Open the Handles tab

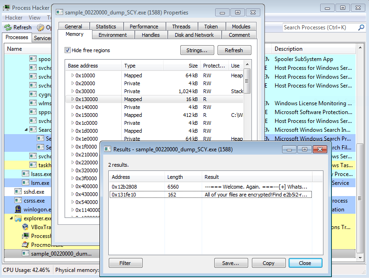point(151,35)
